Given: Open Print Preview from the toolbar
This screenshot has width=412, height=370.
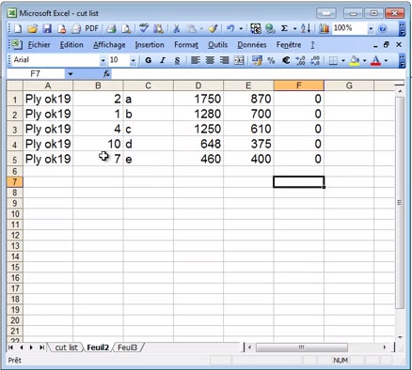Looking at the screenshot, I should tap(126, 29).
